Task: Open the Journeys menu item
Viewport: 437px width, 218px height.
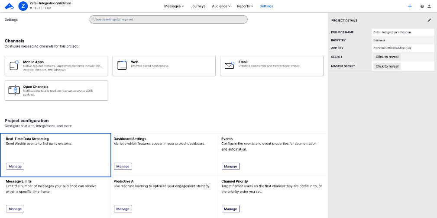Action: tap(198, 6)
